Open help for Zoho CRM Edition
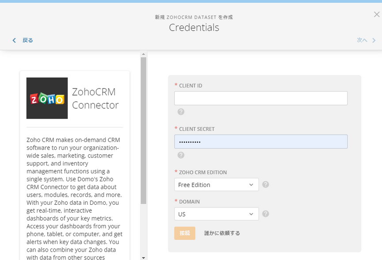The height and width of the screenshot is (260, 382). 266,184
